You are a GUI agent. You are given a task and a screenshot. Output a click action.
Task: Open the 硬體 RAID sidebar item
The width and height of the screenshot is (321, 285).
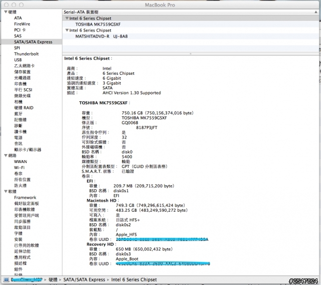click(24, 108)
